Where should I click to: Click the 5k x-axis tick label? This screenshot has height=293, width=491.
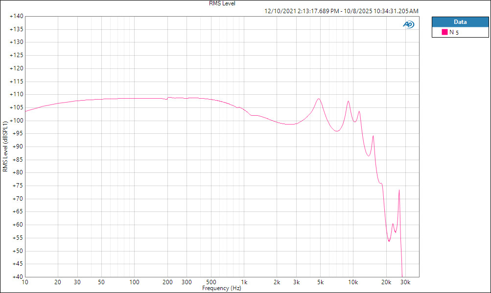click(x=321, y=282)
